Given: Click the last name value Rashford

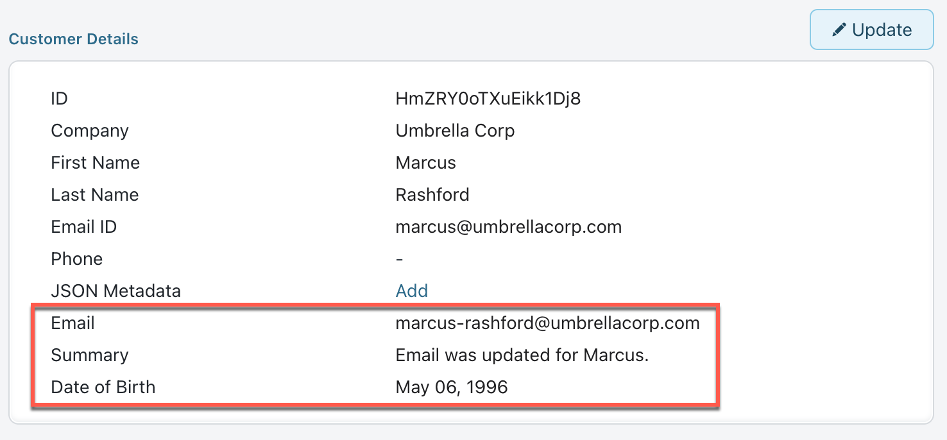Looking at the screenshot, I should (x=432, y=195).
